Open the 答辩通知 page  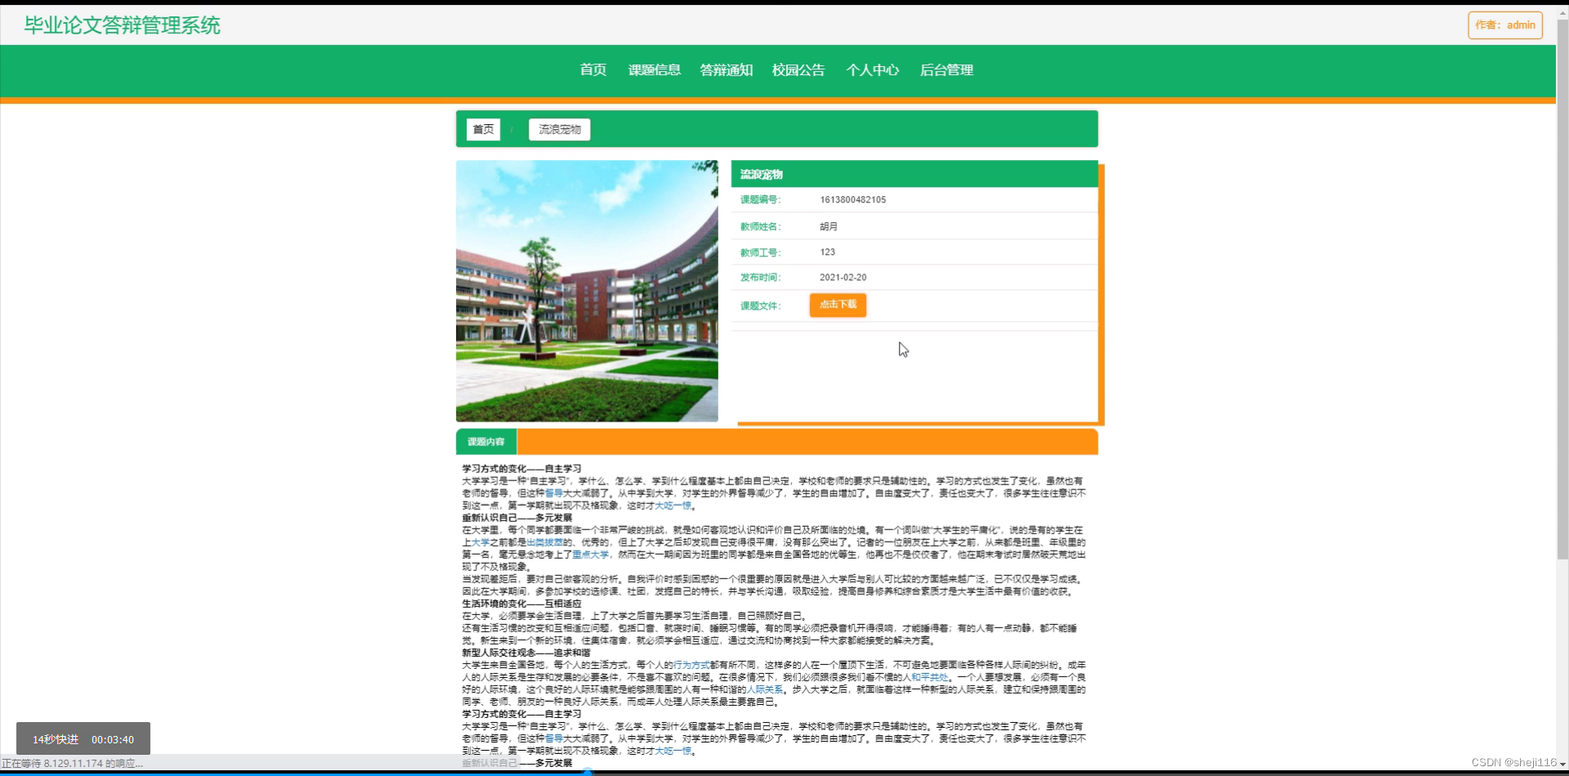[x=725, y=70]
